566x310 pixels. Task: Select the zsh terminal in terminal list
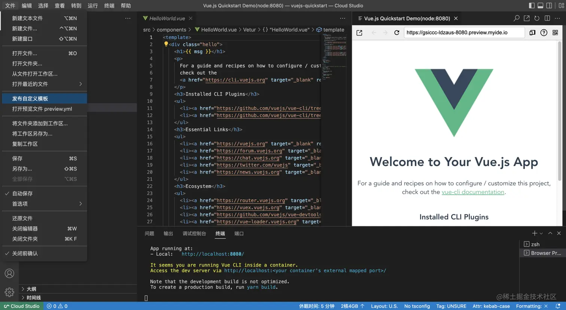tap(542, 244)
